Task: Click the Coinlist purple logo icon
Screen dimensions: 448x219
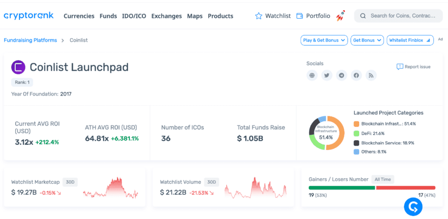Action: click(x=18, y=67)
